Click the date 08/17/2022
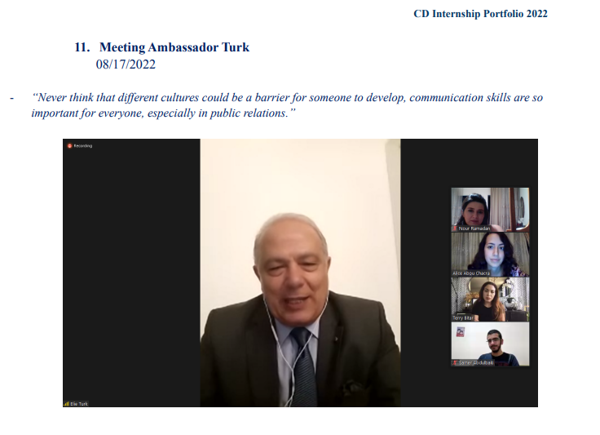 pyautogui.click(x=126, y=64)
